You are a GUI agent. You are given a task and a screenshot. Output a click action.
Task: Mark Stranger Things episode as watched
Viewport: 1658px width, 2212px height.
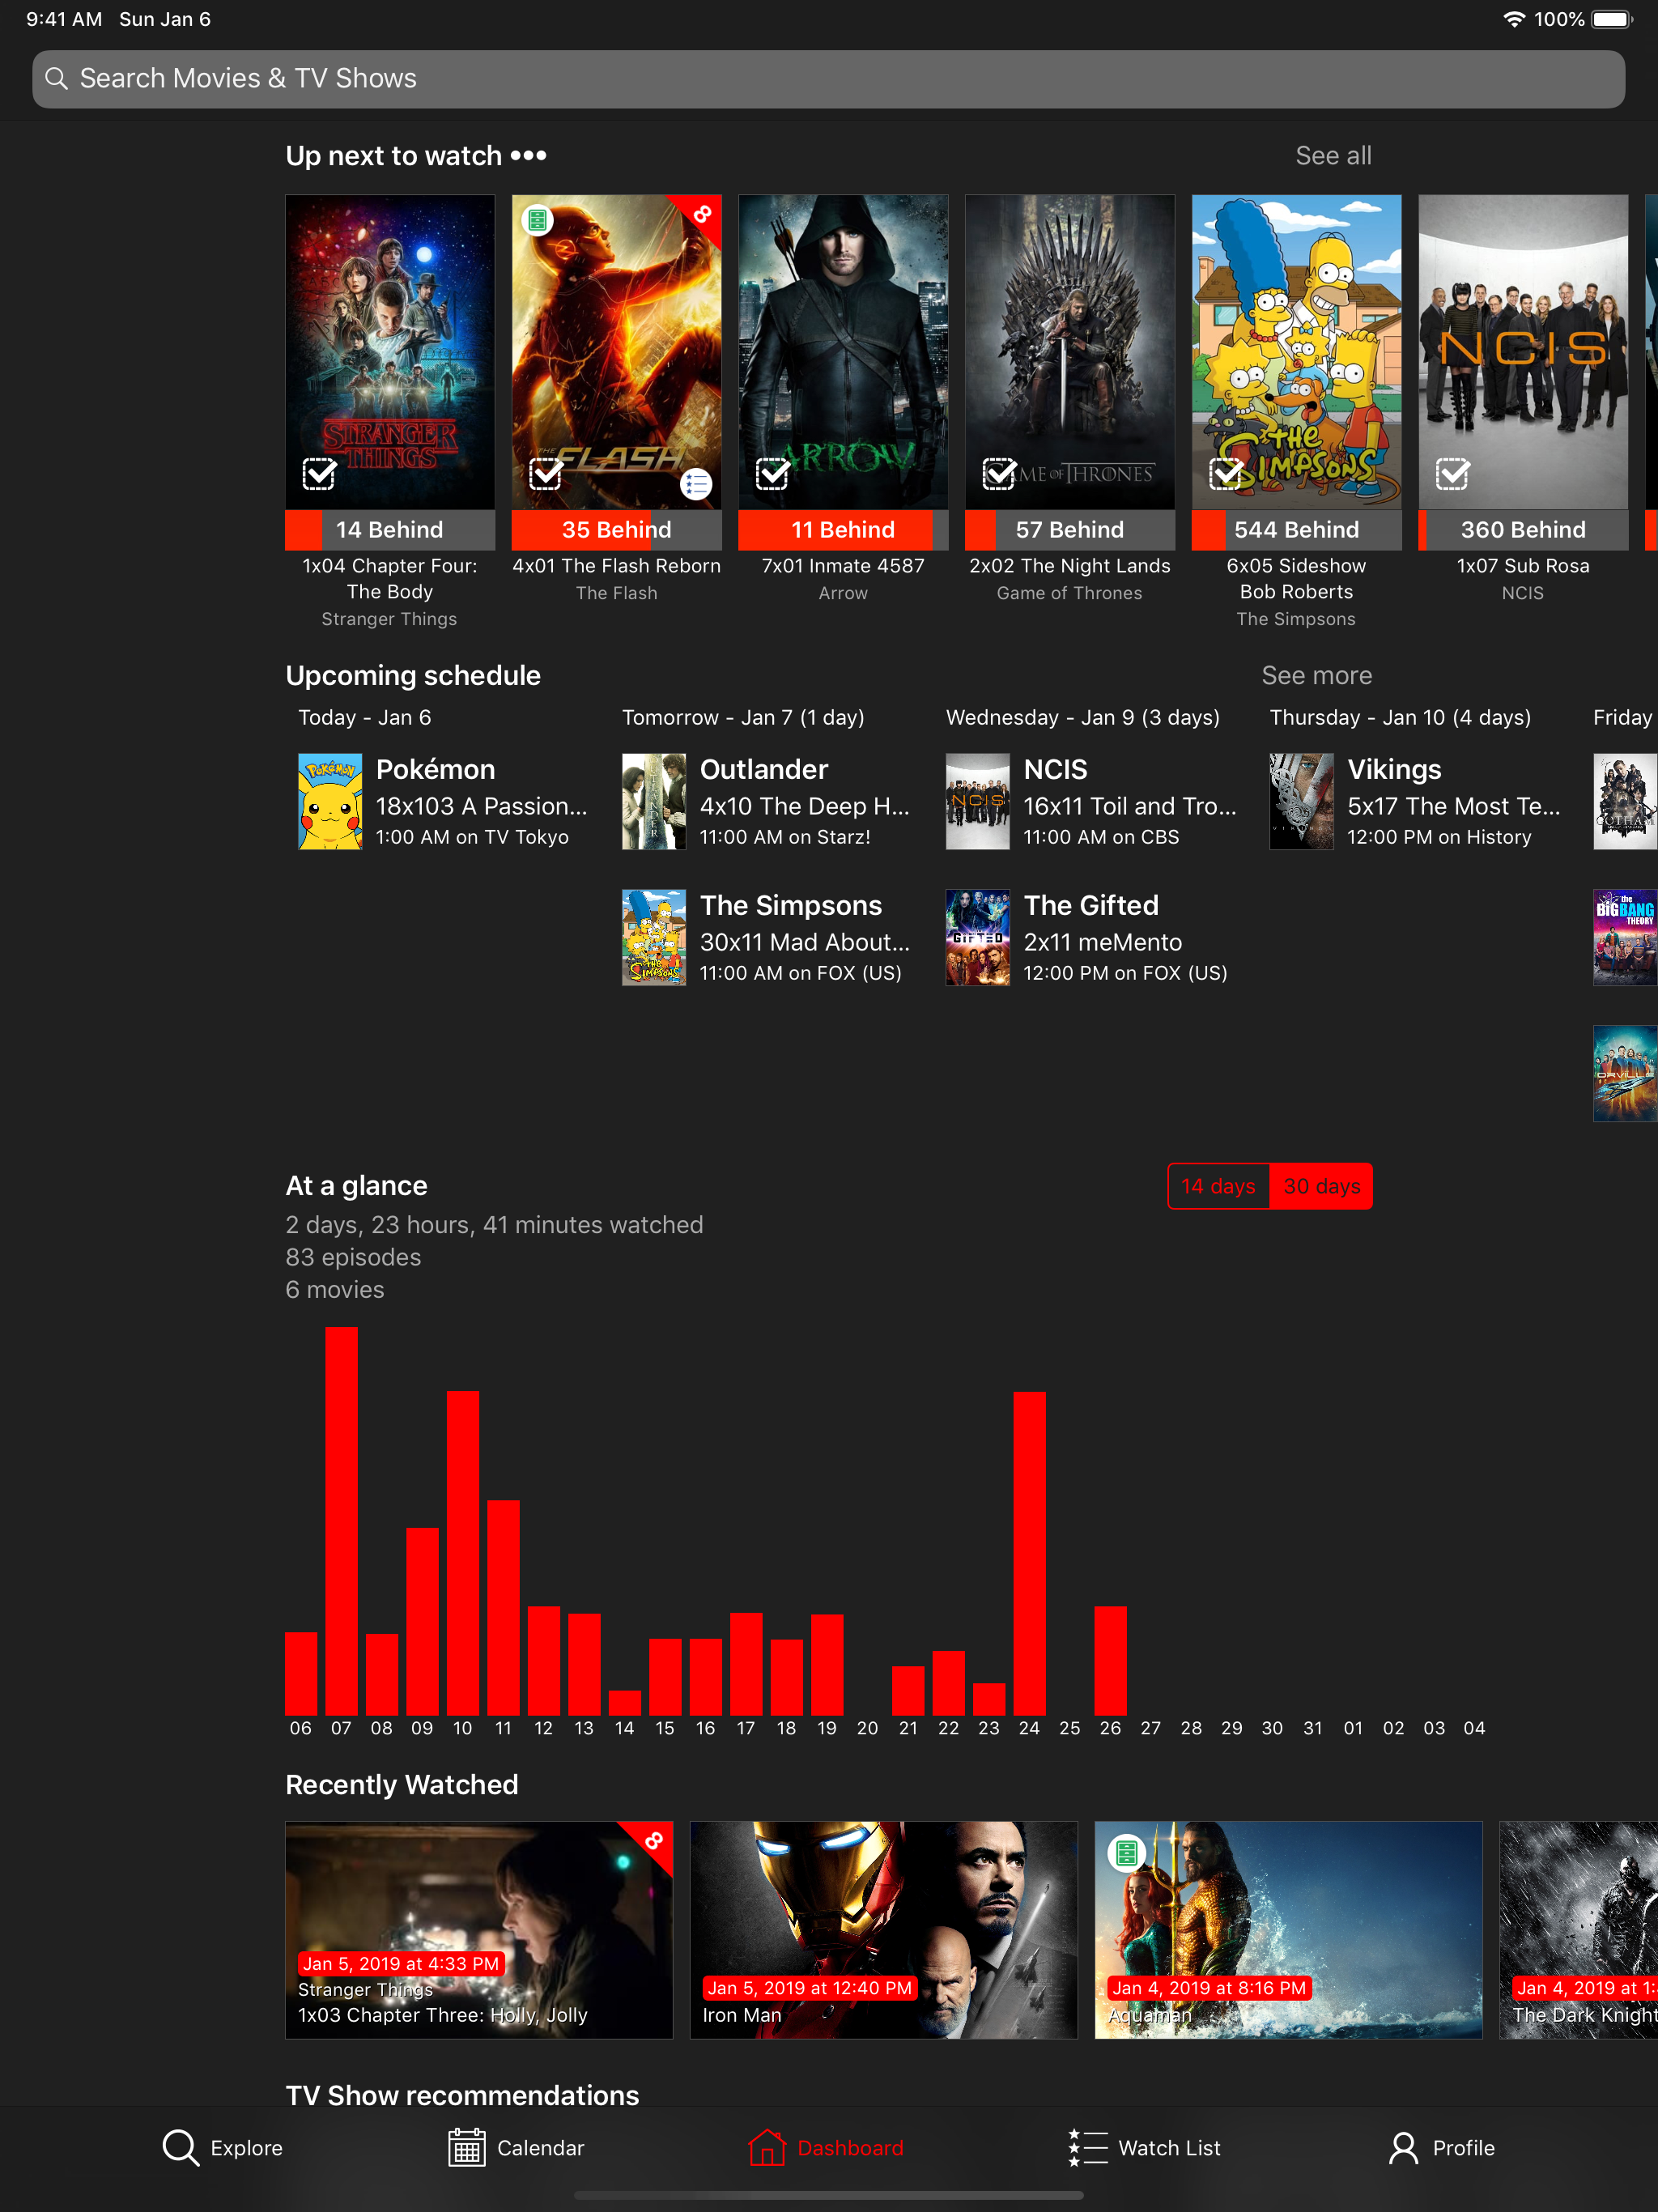coord(319,473)
